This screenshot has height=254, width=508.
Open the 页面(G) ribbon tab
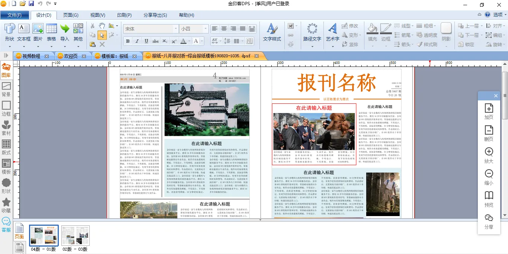71,15
